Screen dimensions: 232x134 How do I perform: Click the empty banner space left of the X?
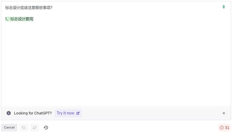click(151, 113)
